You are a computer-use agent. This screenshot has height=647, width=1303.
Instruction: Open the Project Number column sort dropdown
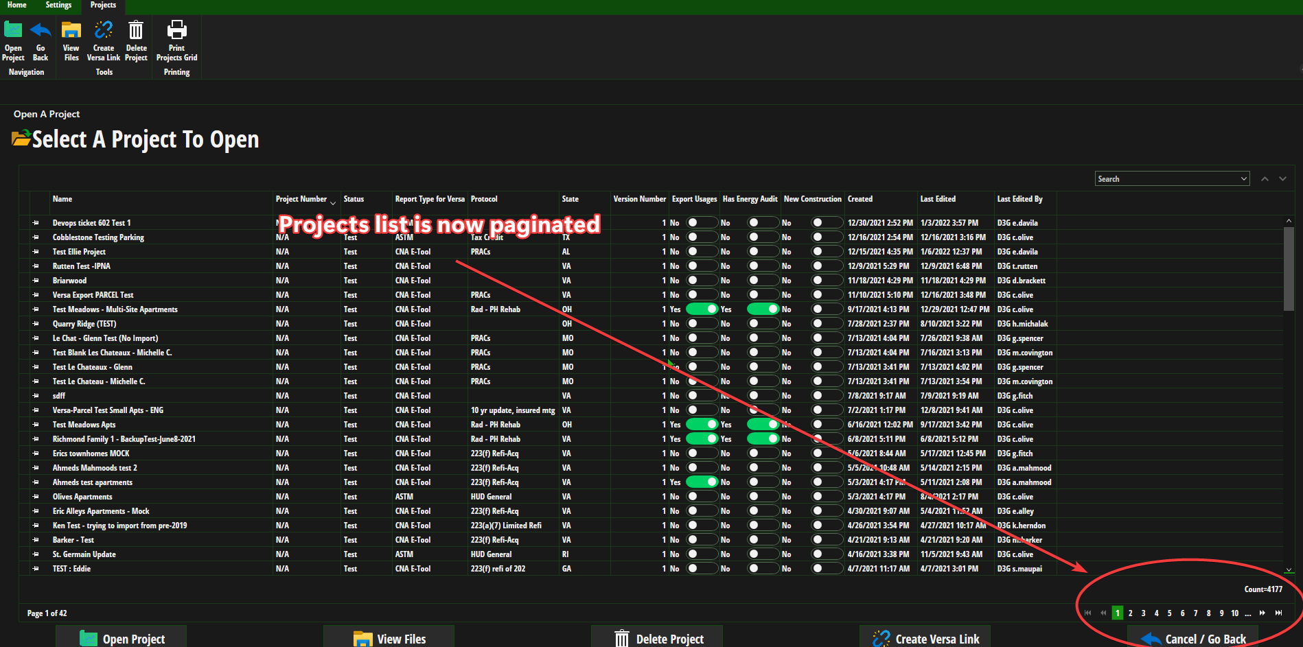[x=333, y=202]
